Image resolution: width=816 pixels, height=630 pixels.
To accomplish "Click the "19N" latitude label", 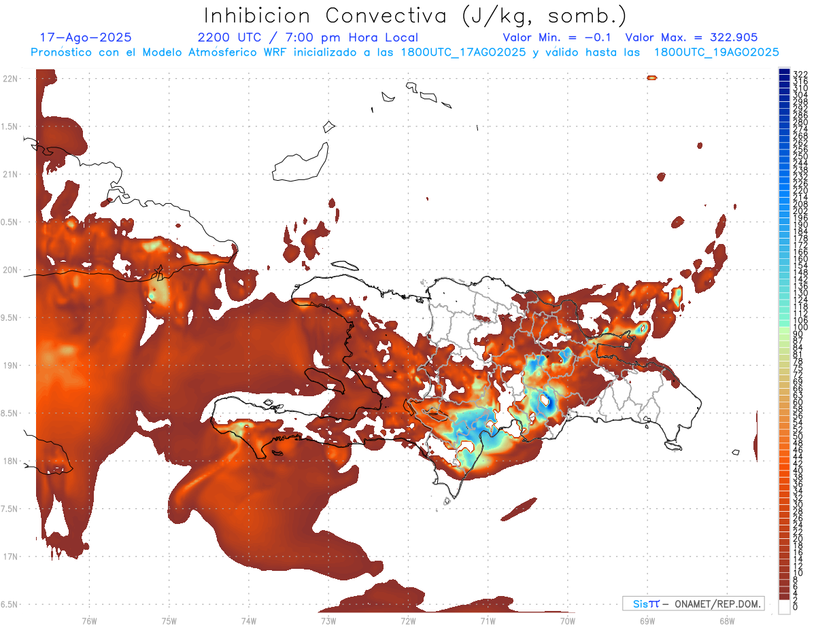I will 11,365.
